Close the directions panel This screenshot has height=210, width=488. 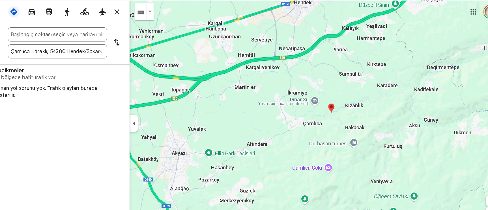[x=117, y=12]
